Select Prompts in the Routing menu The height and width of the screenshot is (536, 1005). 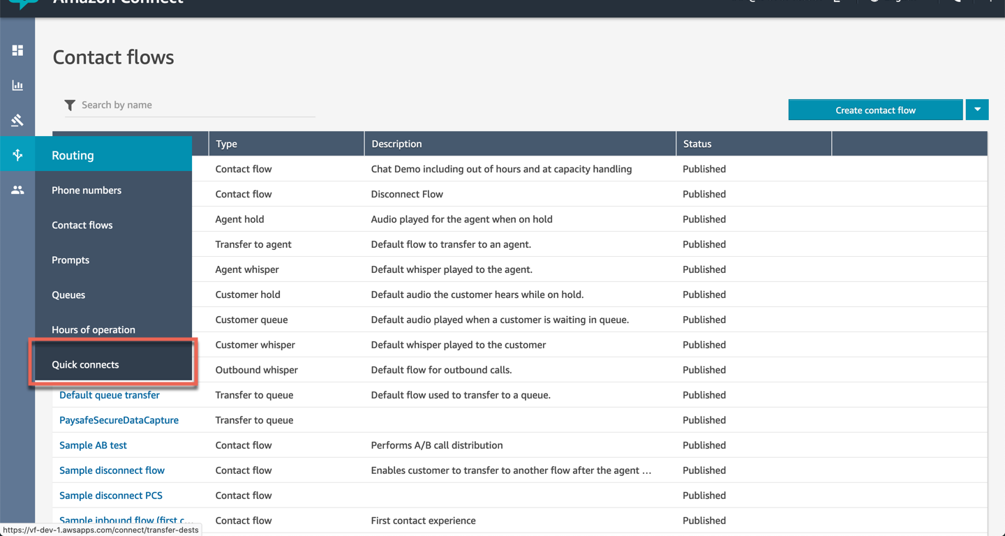(70, 260)
